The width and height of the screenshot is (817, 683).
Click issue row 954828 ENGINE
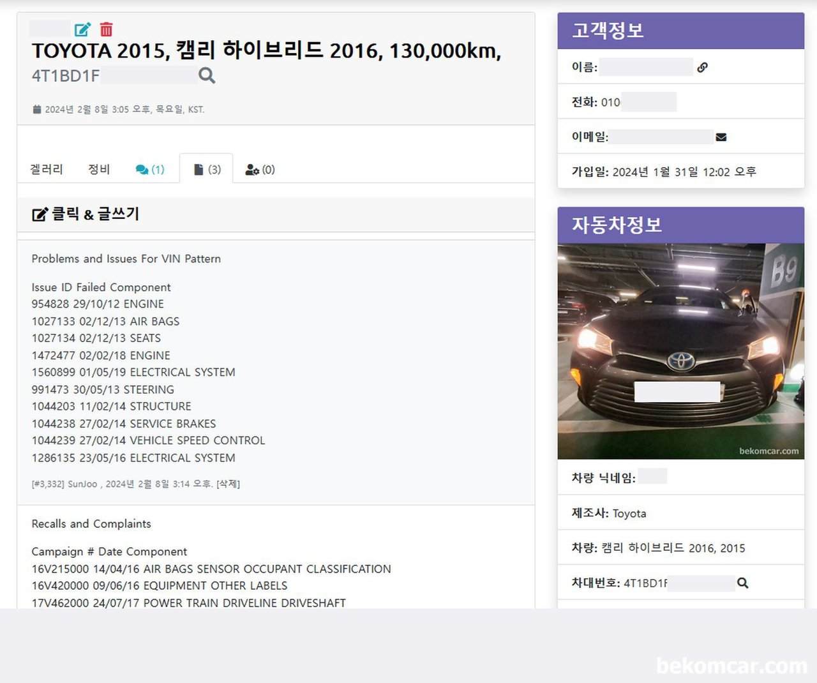98,304
